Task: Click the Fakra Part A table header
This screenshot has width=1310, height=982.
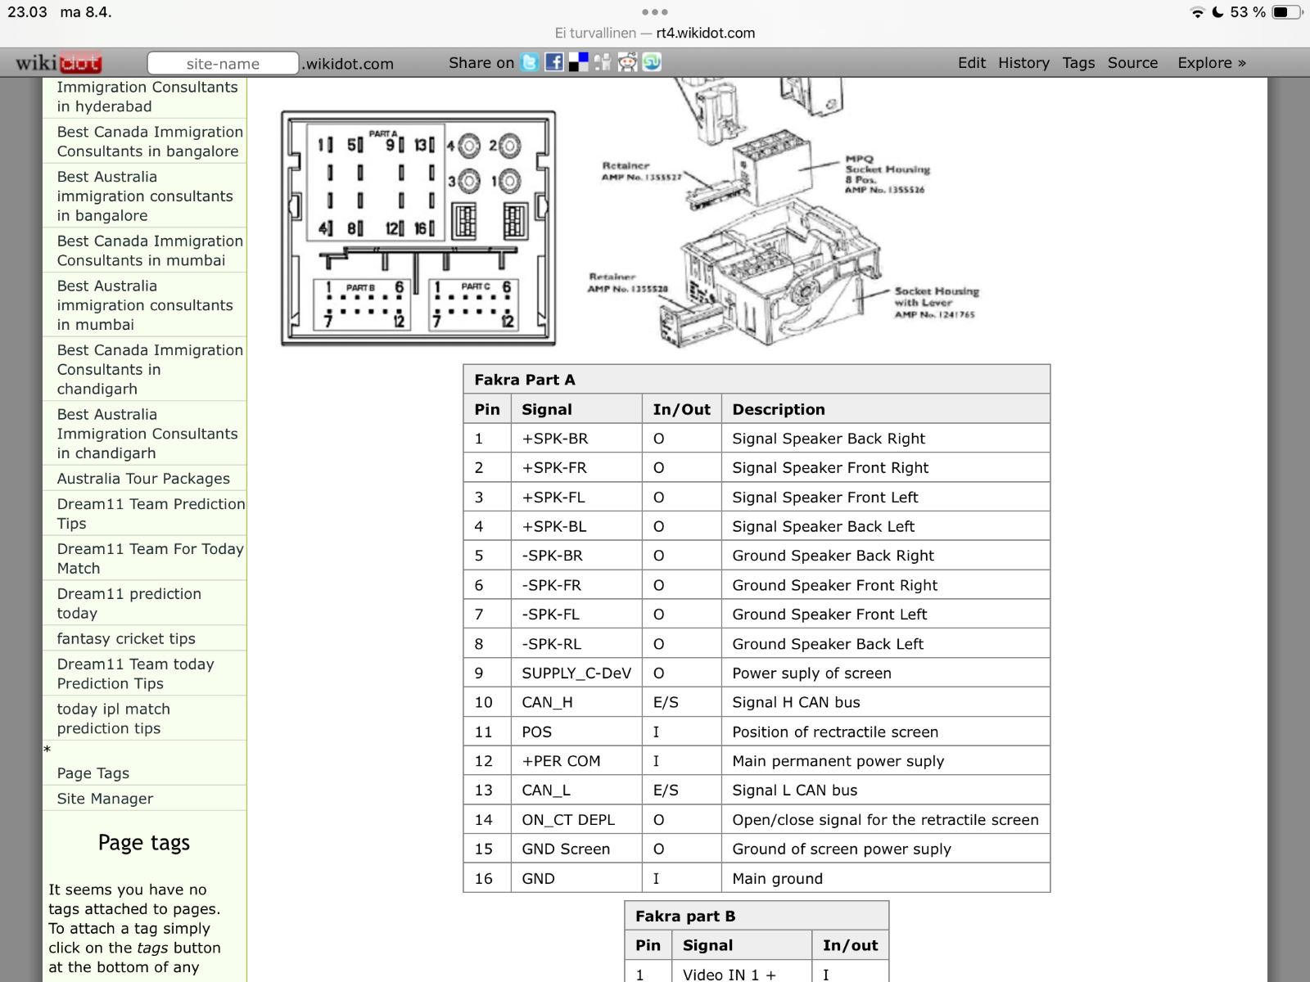Action: point(757,379)
